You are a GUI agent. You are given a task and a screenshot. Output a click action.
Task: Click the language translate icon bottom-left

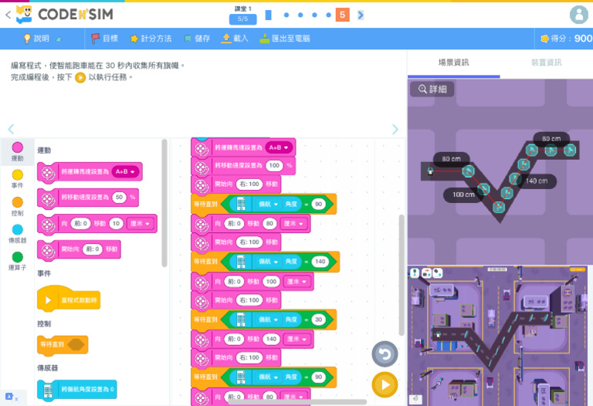pos(10,397)
